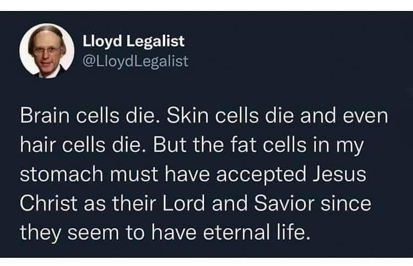The height and width of the screenshot is (266, 413).
Task: Click the word "Lord" in the tweet
Action: click(x=183, y=203)
